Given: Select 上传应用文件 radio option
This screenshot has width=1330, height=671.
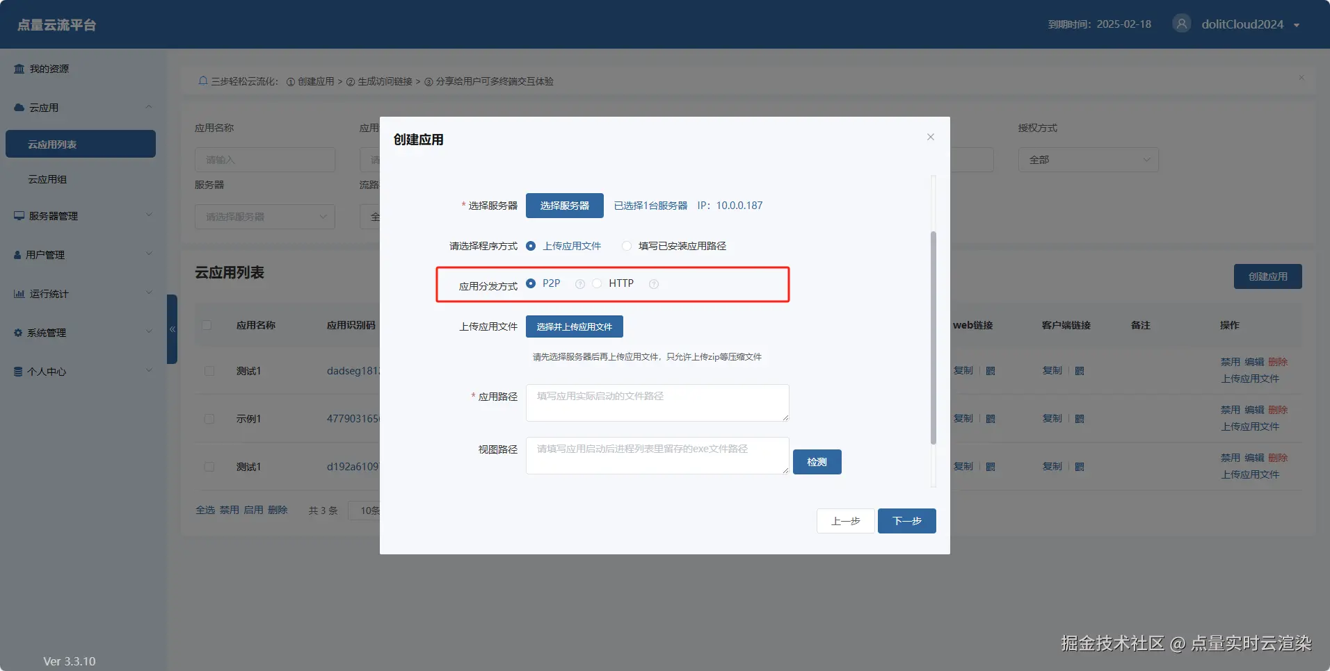Looking at the screenshot, I should coord(531,246).
